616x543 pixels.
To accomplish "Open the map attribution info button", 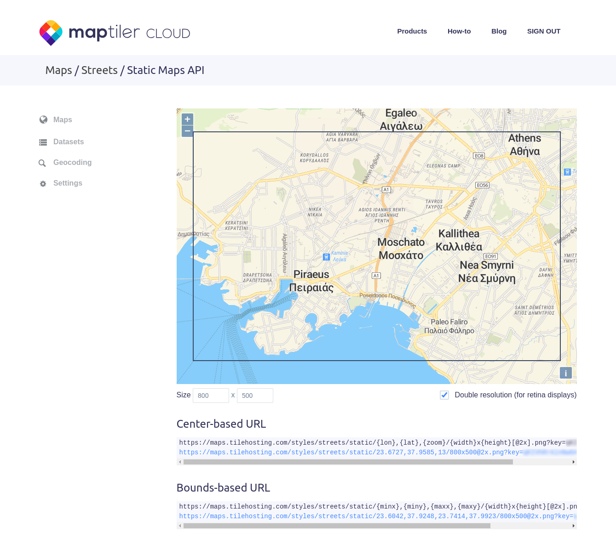I will coord(565,373).
